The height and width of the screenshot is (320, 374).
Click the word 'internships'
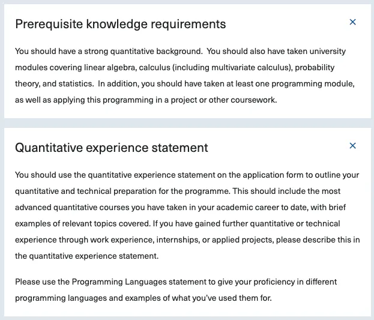click(x=178, y=240)
